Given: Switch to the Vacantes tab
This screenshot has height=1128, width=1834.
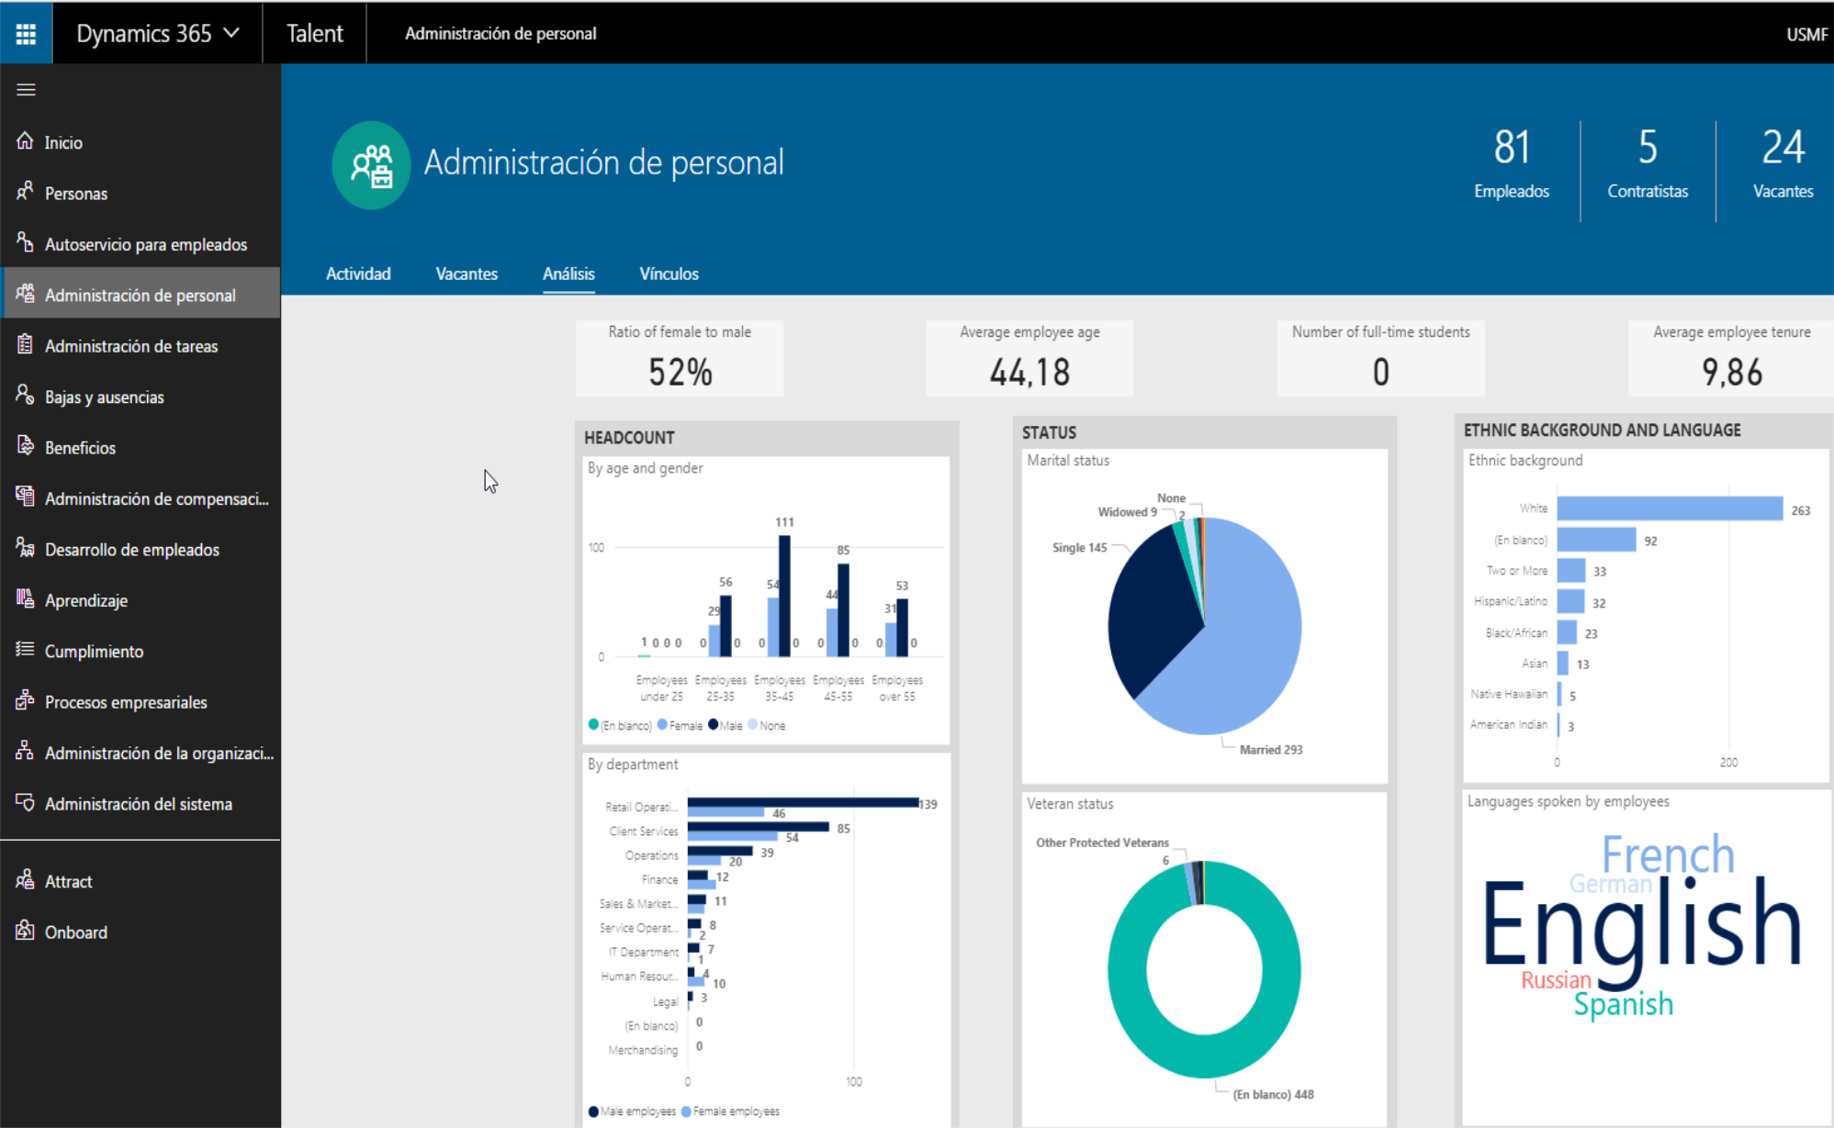Looking at the screenshot, I should tap(467, 274).
